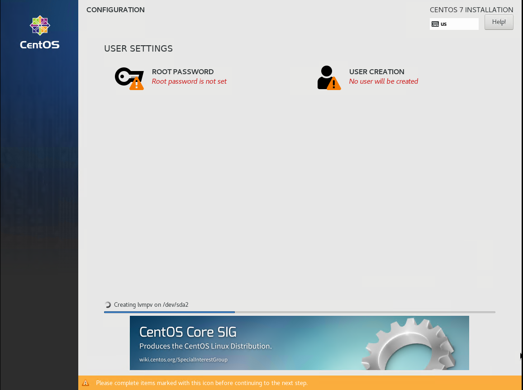Click the keyboard icon beside the us layout
The width and height of the screenshot is (523, 390).
435,24
